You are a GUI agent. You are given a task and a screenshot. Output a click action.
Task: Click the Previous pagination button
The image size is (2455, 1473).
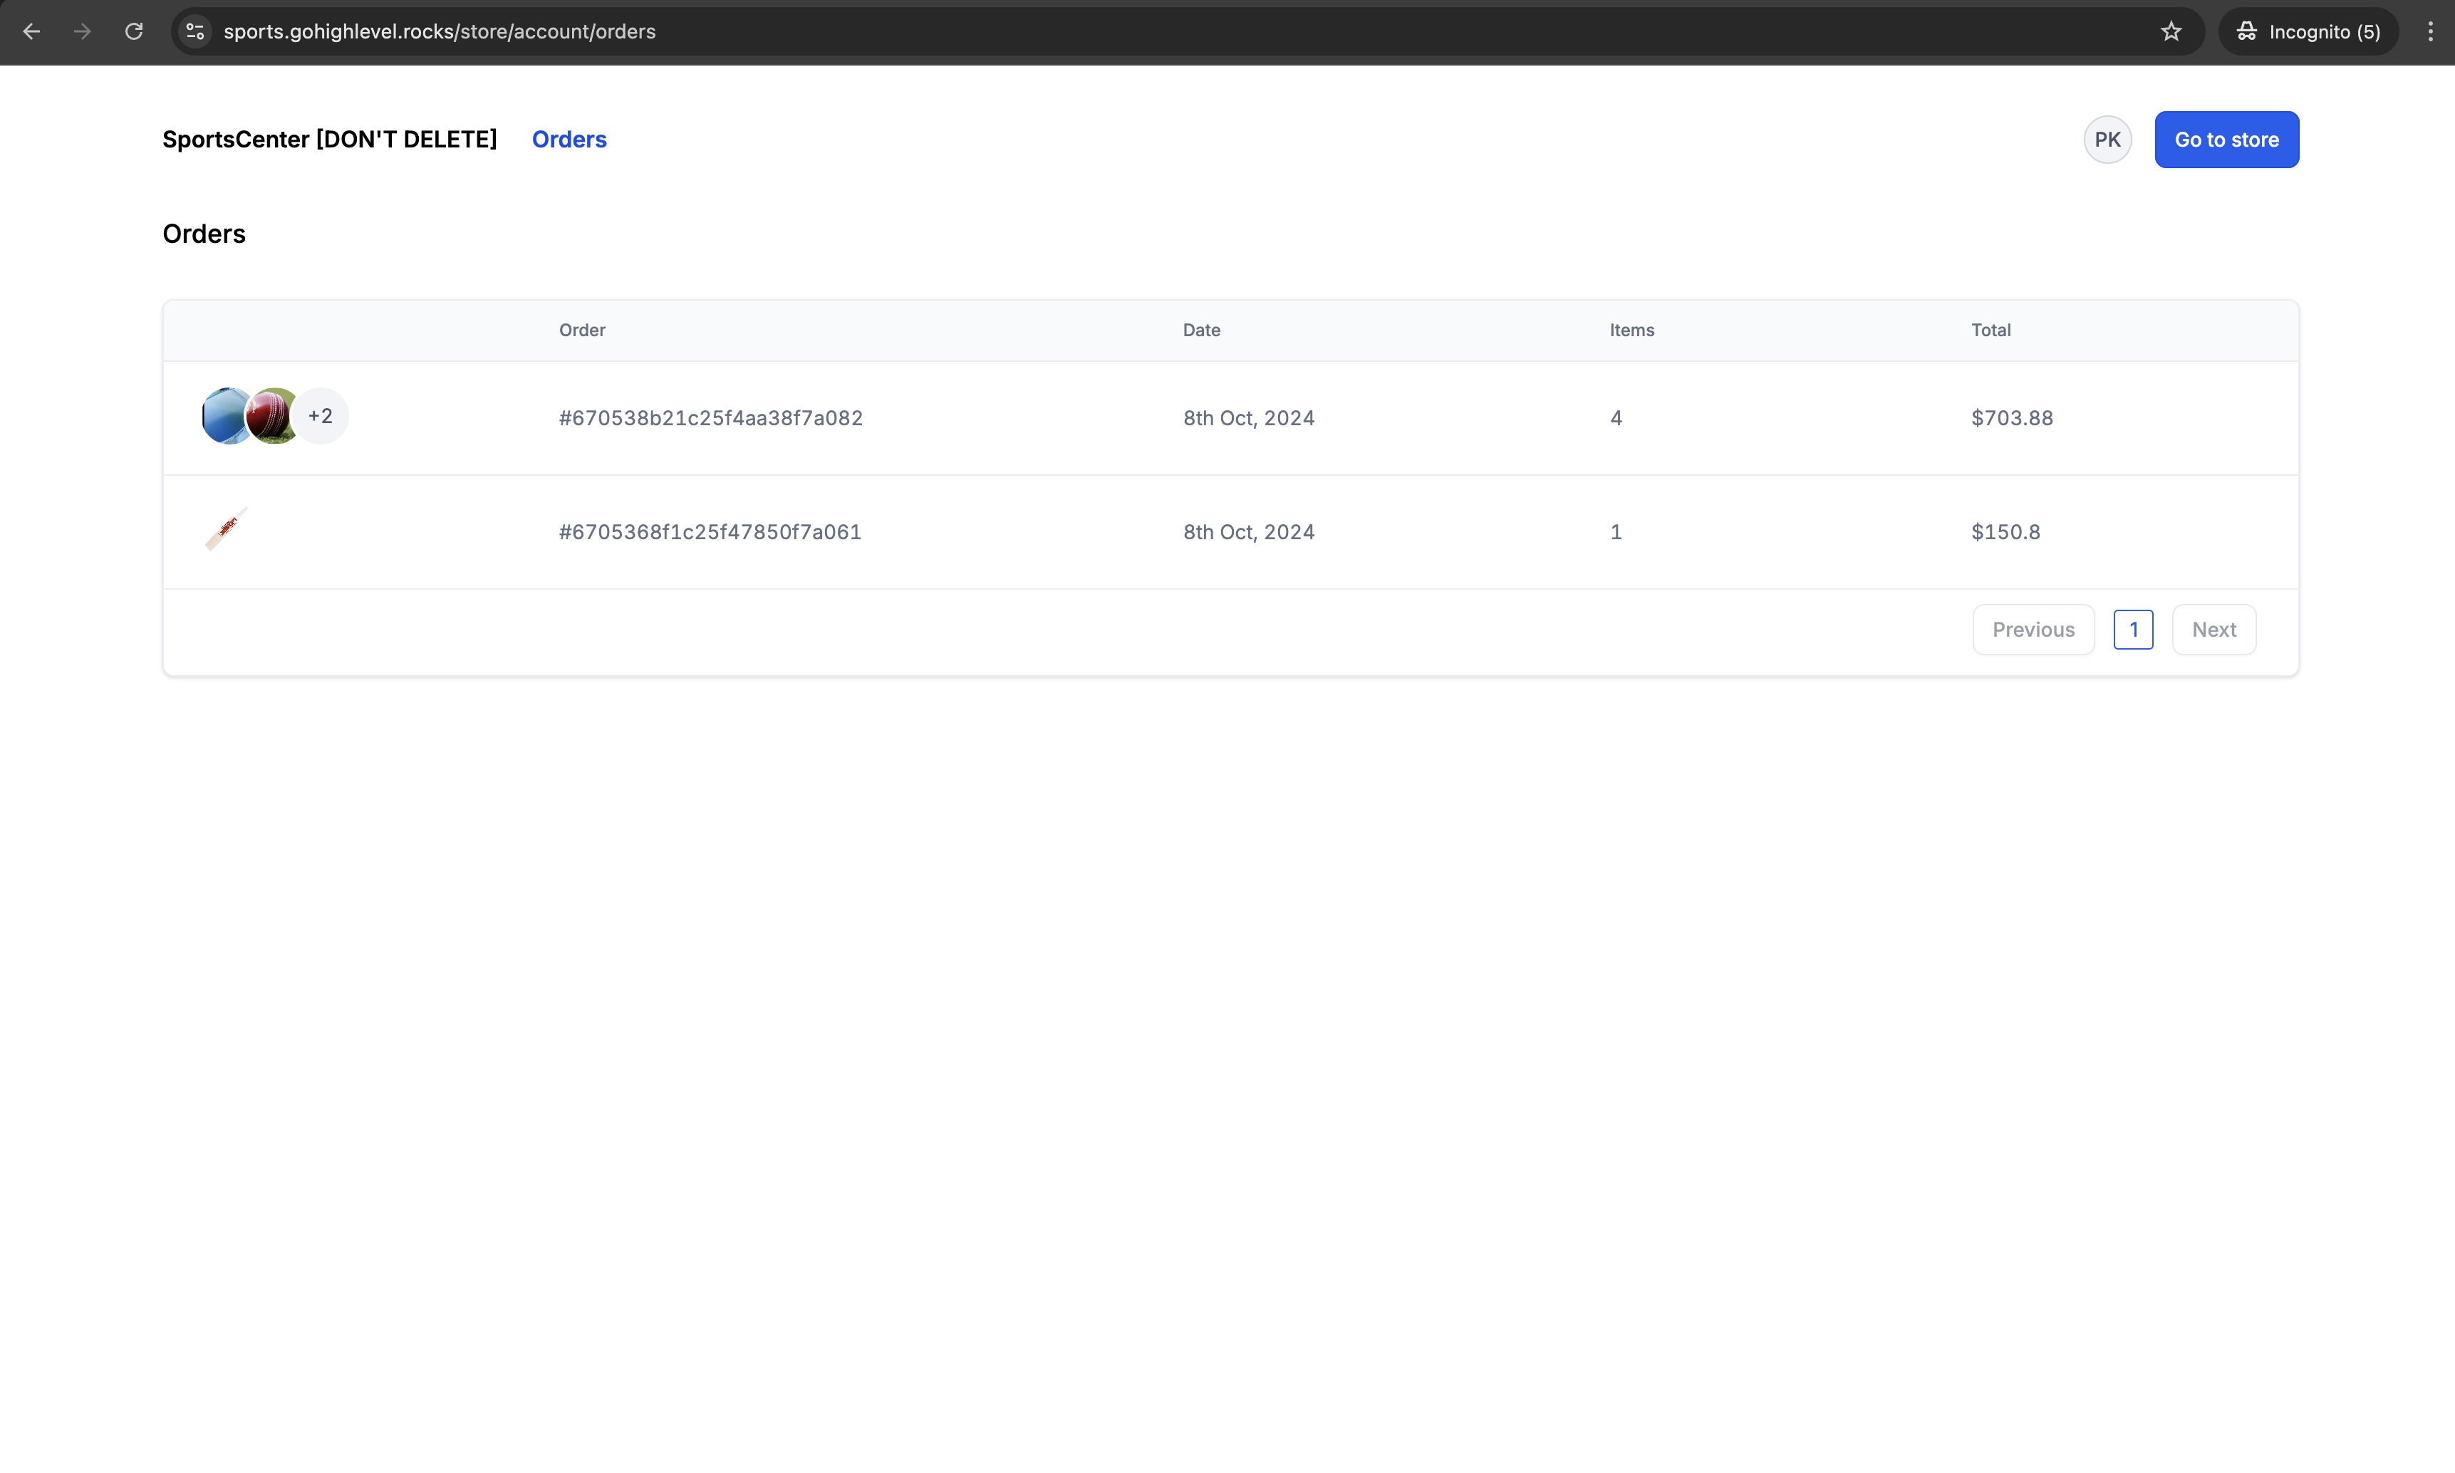click(x=2032, y=629)
